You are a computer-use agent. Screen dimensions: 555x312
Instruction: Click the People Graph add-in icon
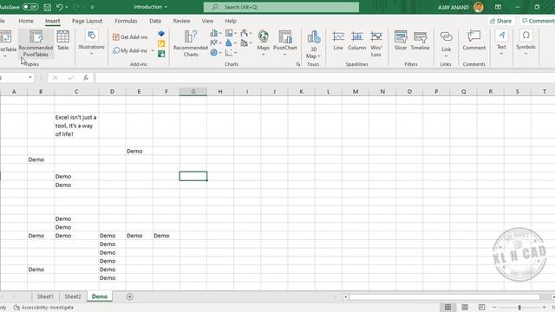[161, 54]
